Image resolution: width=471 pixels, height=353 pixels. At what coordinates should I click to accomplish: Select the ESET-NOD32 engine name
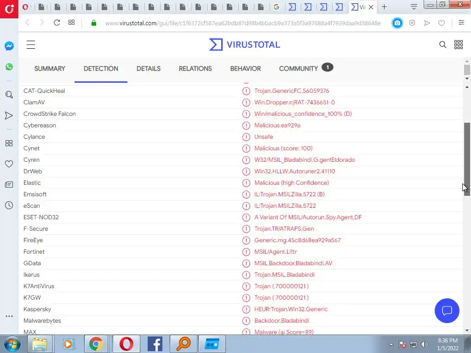point(41,217)
